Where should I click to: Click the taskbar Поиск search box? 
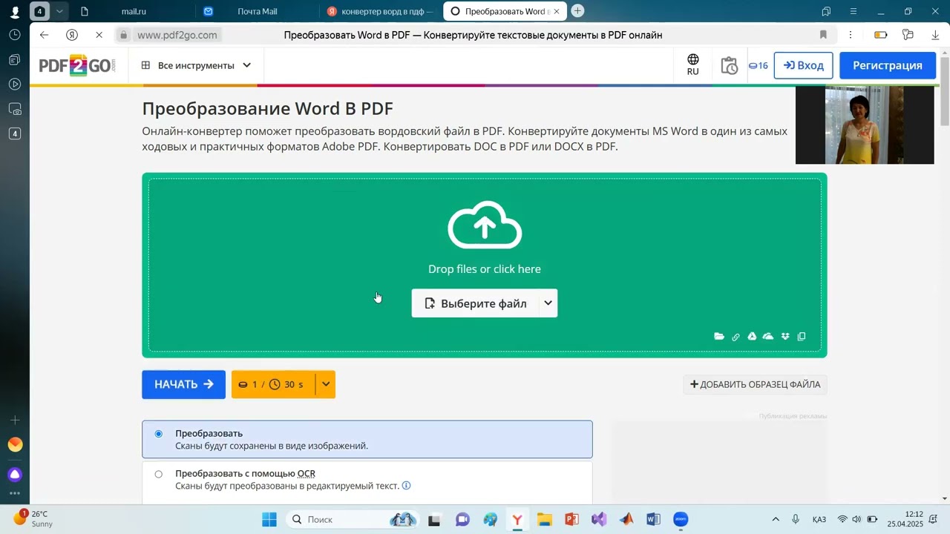(x=353, y=519)
